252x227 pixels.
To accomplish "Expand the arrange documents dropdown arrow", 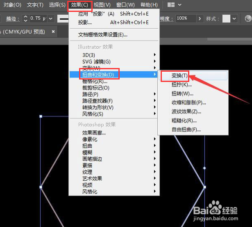I will [x=180, y=5].
